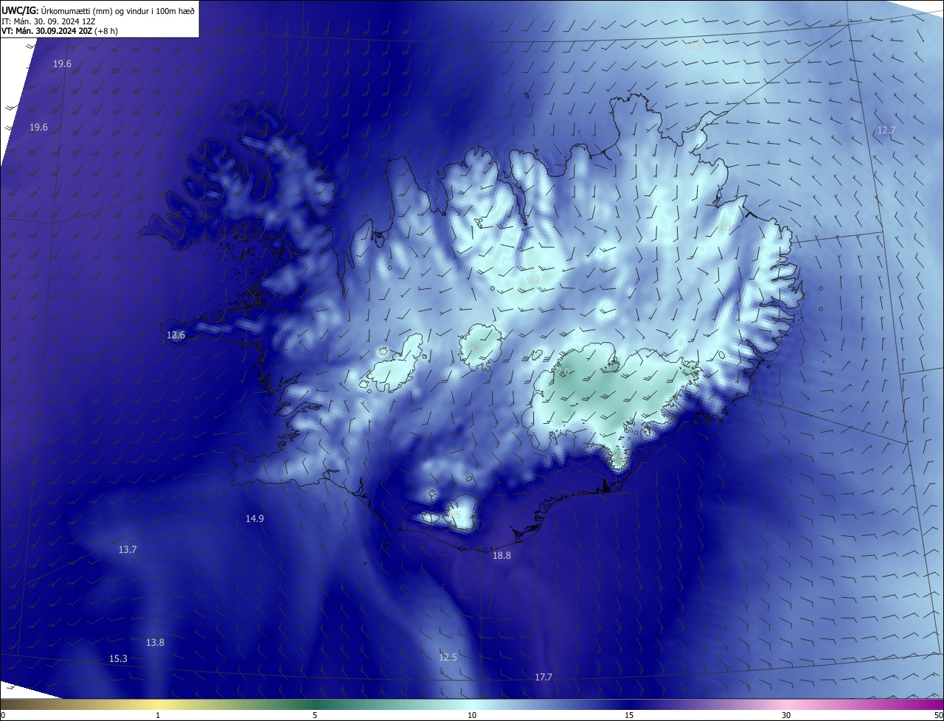
Task: Click the color scale label 10
Action: (472, 715)
